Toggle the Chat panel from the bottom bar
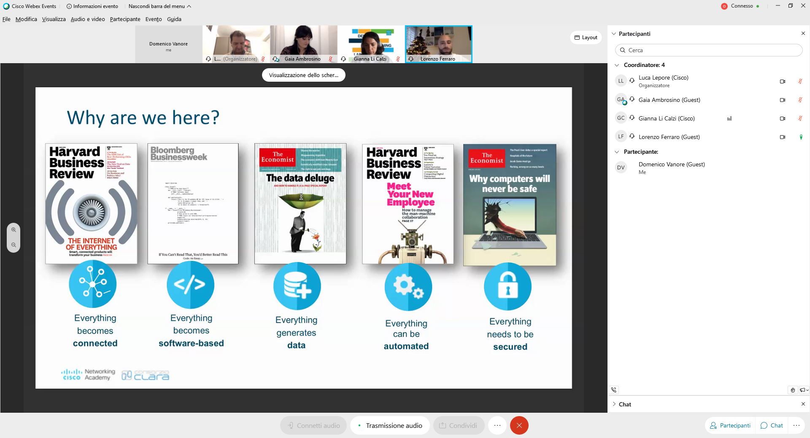 coord(772,425)
